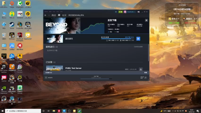Screen dimensions: 201x113
Task: Open Task View on the taskbar
Action: [48, 111]
